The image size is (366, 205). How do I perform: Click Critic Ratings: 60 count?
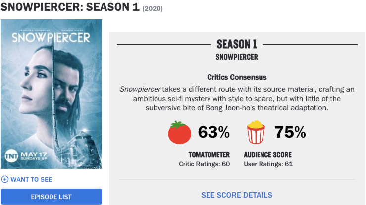point(204,164)
